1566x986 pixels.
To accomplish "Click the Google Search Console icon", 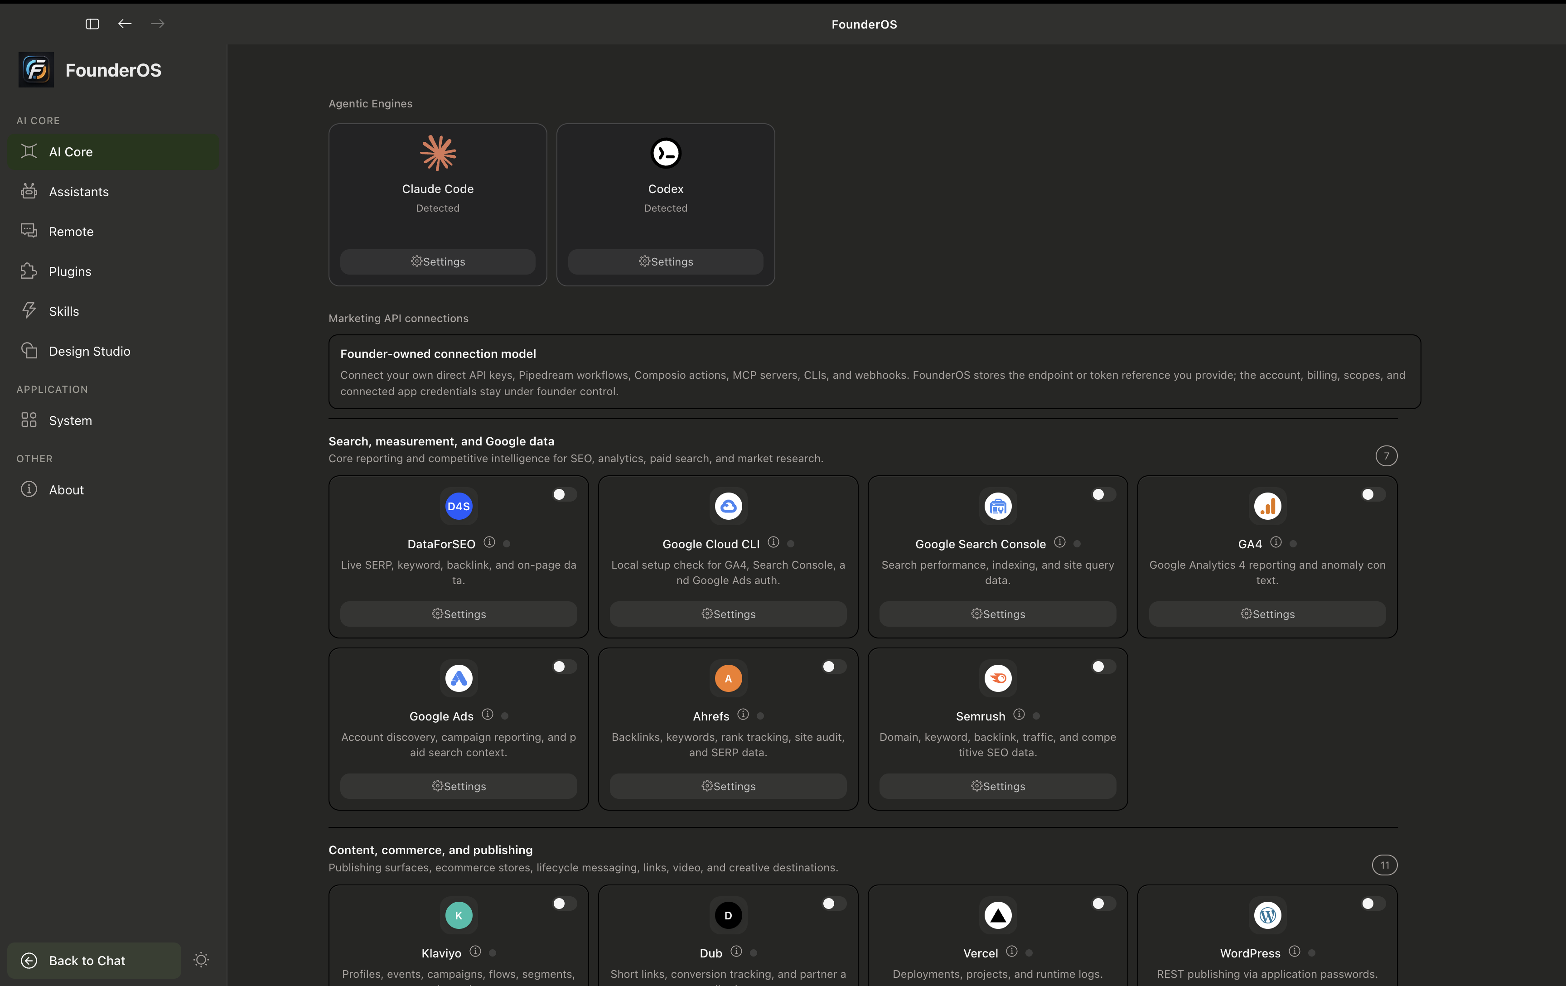I will 998,506.
